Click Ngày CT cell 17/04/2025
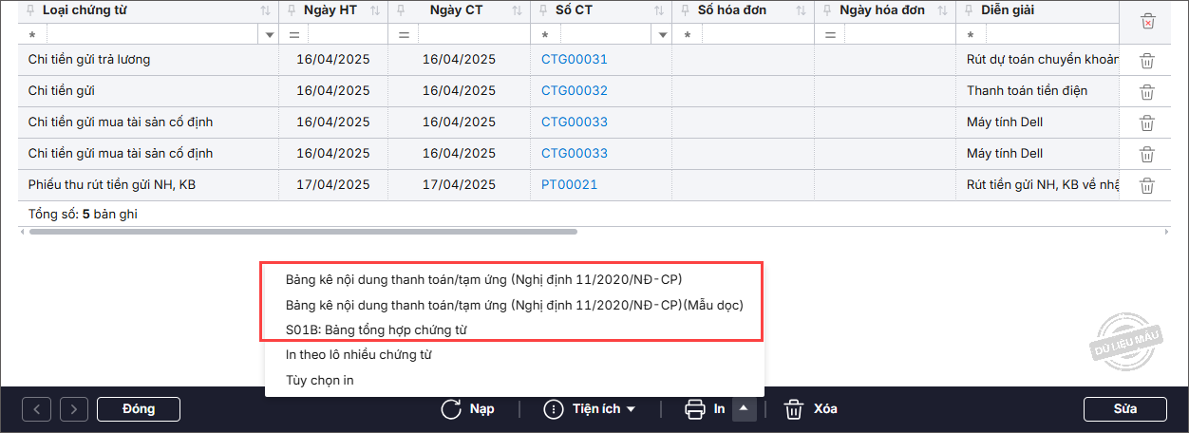 click(459, 184)
